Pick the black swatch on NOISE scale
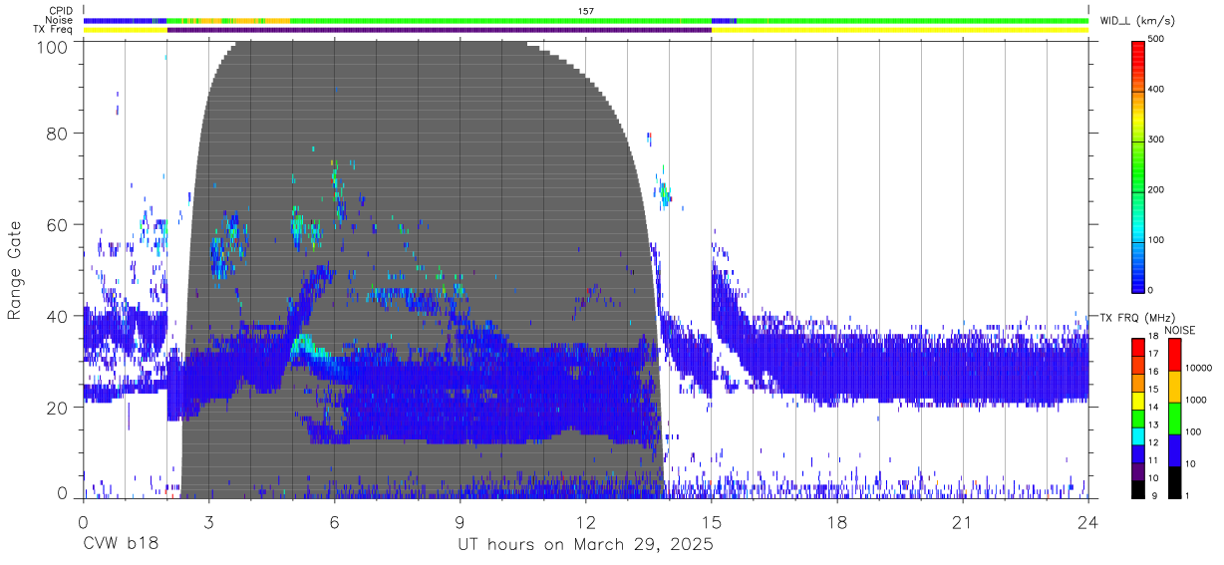 click(x=1173, y=481)
